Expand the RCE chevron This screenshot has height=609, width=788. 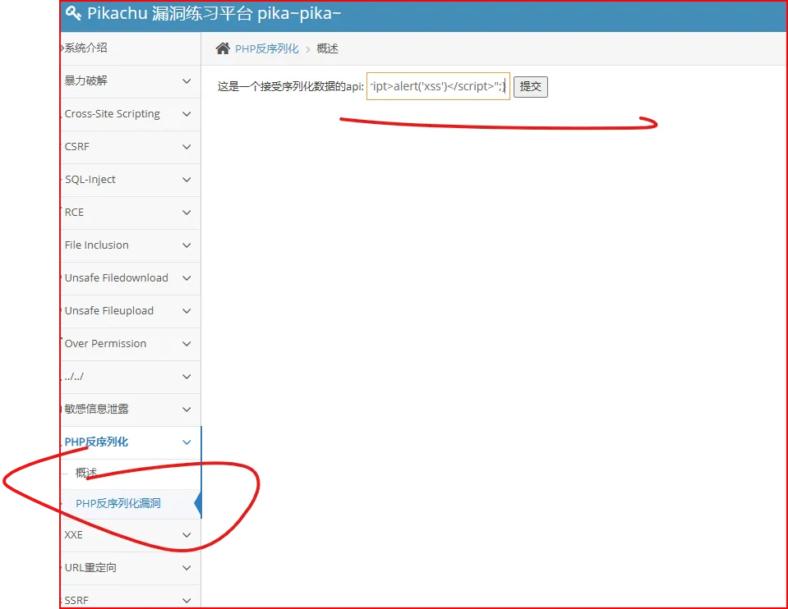(187, 213)
